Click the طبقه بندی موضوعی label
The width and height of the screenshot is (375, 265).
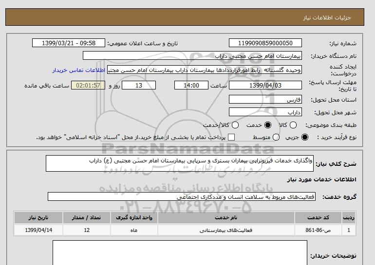point(331,125)
